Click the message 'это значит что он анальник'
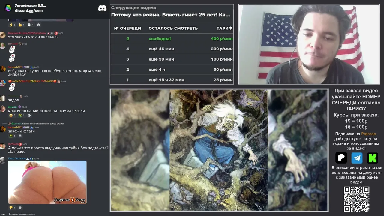This screenshot has width=384, height=216. pyautogui.click(x=33, y=37)
